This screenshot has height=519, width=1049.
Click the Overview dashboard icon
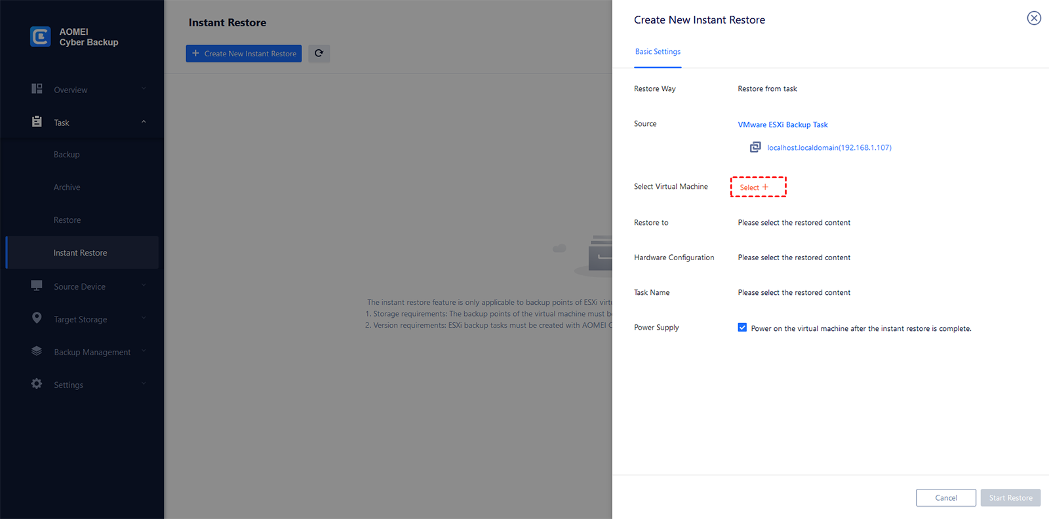(37, 88)
